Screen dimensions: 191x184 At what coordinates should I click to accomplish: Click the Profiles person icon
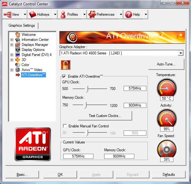[x=63, y=14]
